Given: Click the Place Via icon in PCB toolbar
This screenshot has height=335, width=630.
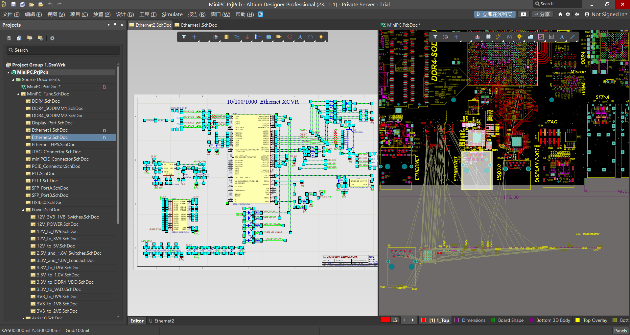Looking at the screenshot, I should (x=520, y=37).
